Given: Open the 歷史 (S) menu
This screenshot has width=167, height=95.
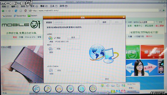Looking at the screenshot, I should point(34,6).
